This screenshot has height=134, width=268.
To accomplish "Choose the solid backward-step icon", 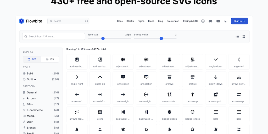I will (123, 114).
